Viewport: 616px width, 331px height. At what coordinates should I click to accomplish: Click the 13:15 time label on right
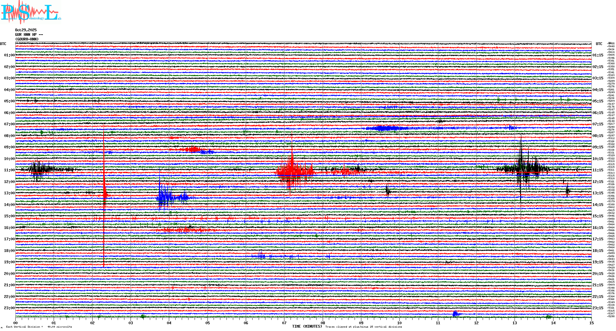click(598, 193)
